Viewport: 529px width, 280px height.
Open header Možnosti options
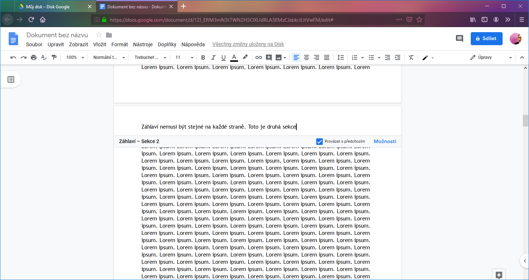[385, 141]
